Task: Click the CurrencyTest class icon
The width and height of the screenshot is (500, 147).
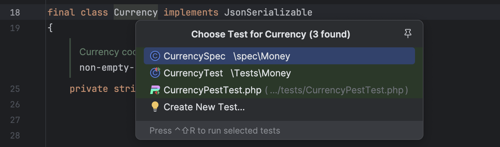Action: (155, 73)
